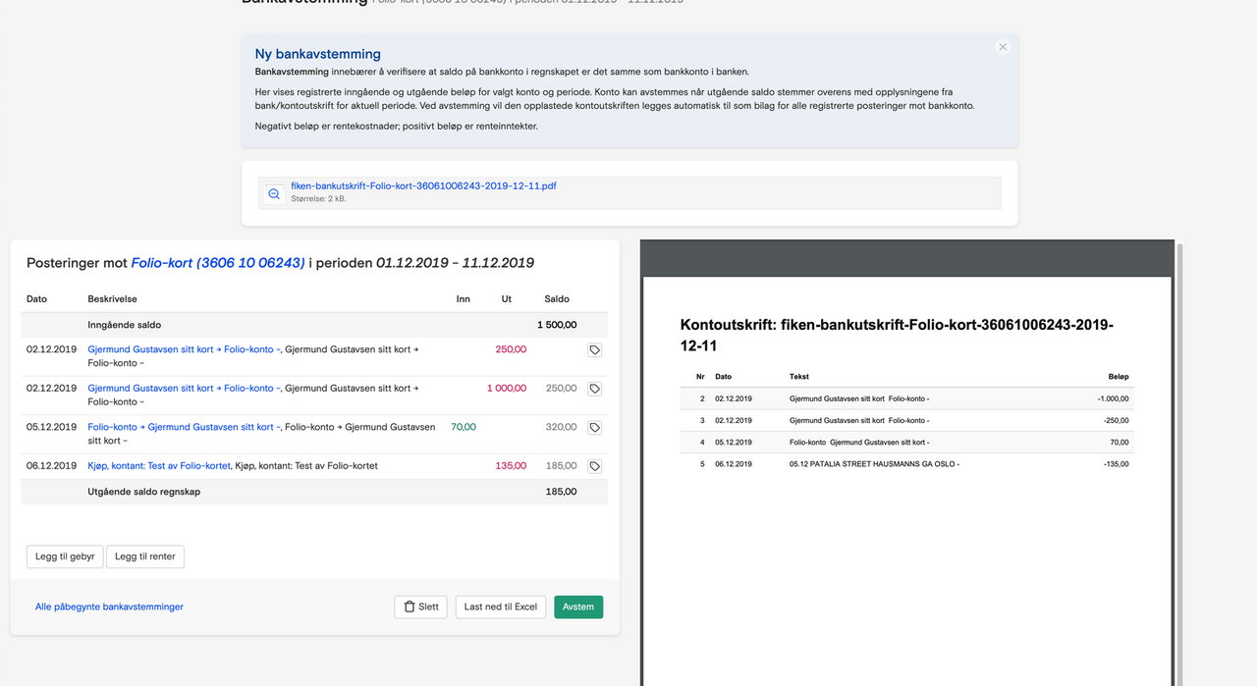Click the Legg til renter button
This screenshot has width=1257, height=686.
pos(145,556)
